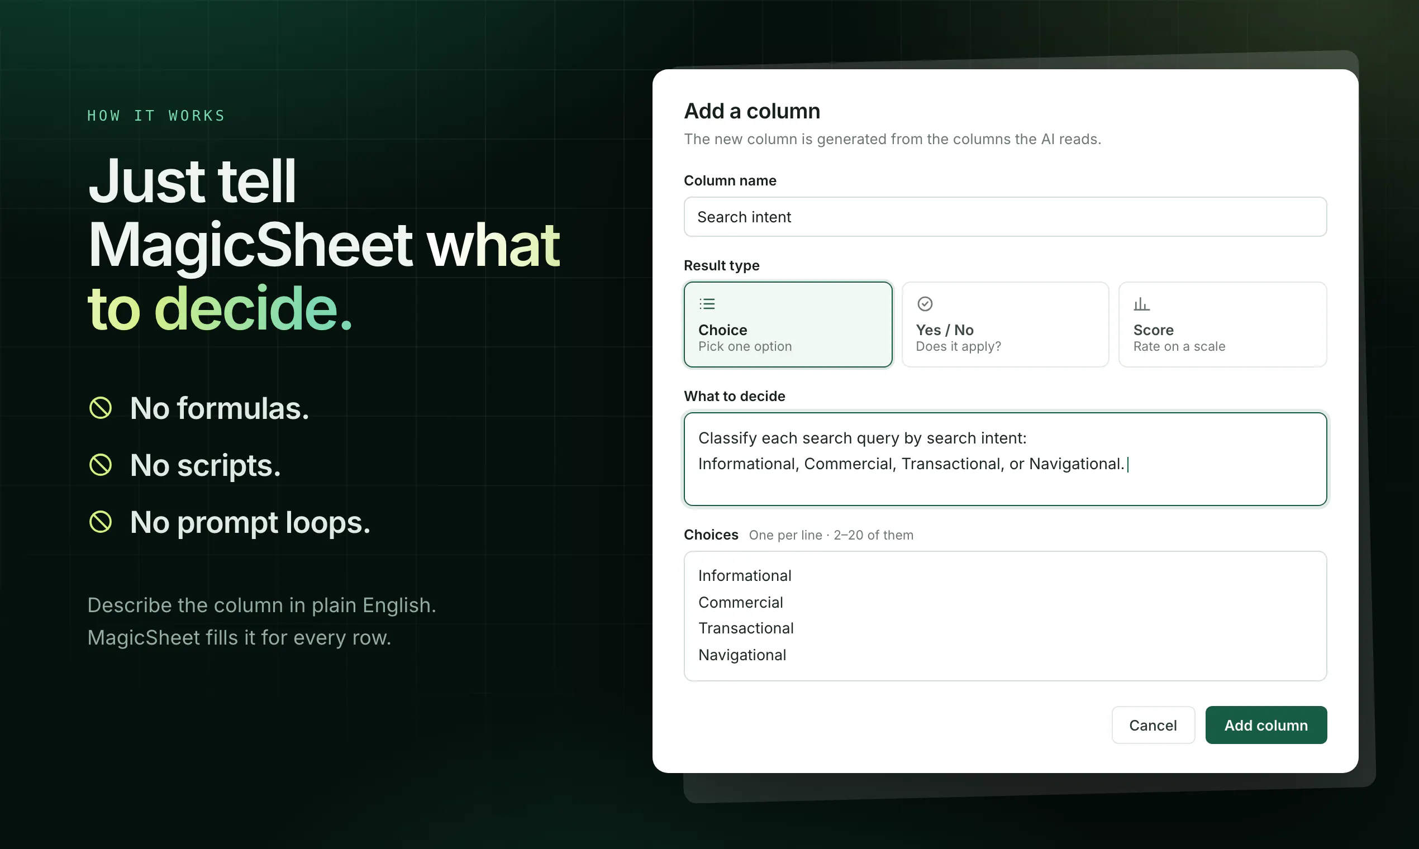This screenshot has width=1419, height=849.
Task: Click the Transactional line in Choices
Action: point(746,628)
